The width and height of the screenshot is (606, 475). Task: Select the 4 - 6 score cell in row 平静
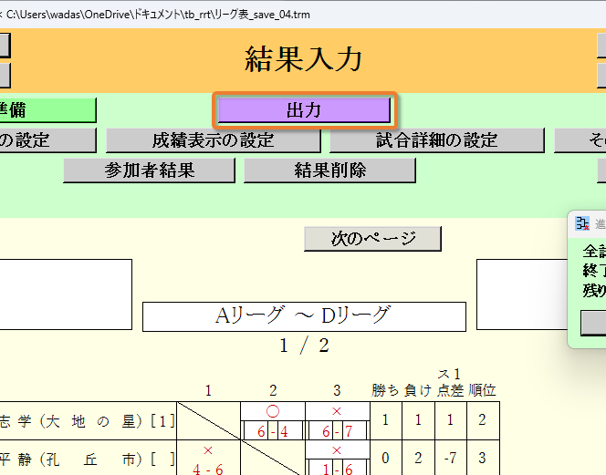pyautogui.click(x=208, y=469)
